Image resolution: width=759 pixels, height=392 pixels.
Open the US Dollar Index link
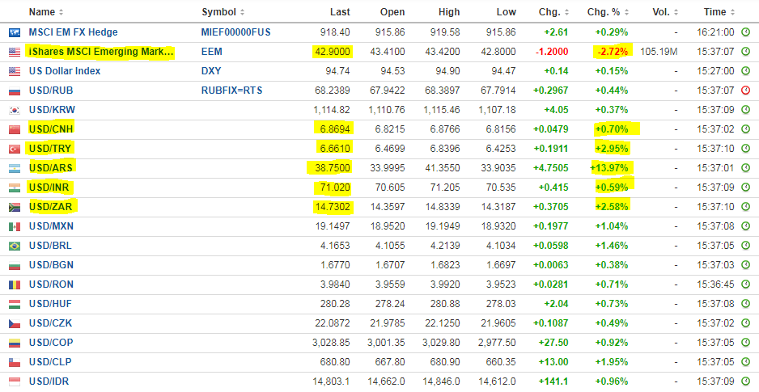click(65, 71)
